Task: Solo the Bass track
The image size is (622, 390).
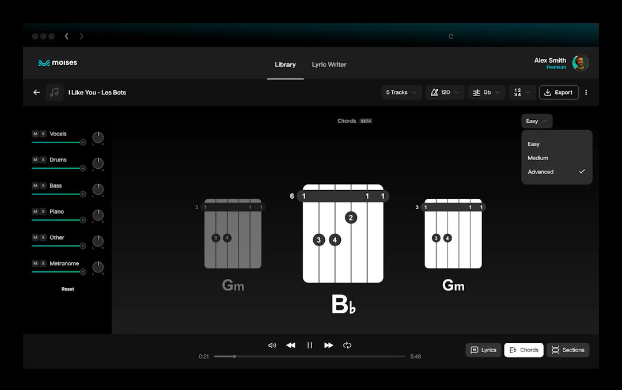Action: point(43,185)
